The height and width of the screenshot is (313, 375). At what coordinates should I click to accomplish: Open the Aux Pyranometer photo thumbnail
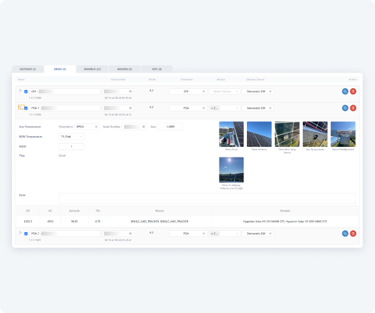click(315, 134)
